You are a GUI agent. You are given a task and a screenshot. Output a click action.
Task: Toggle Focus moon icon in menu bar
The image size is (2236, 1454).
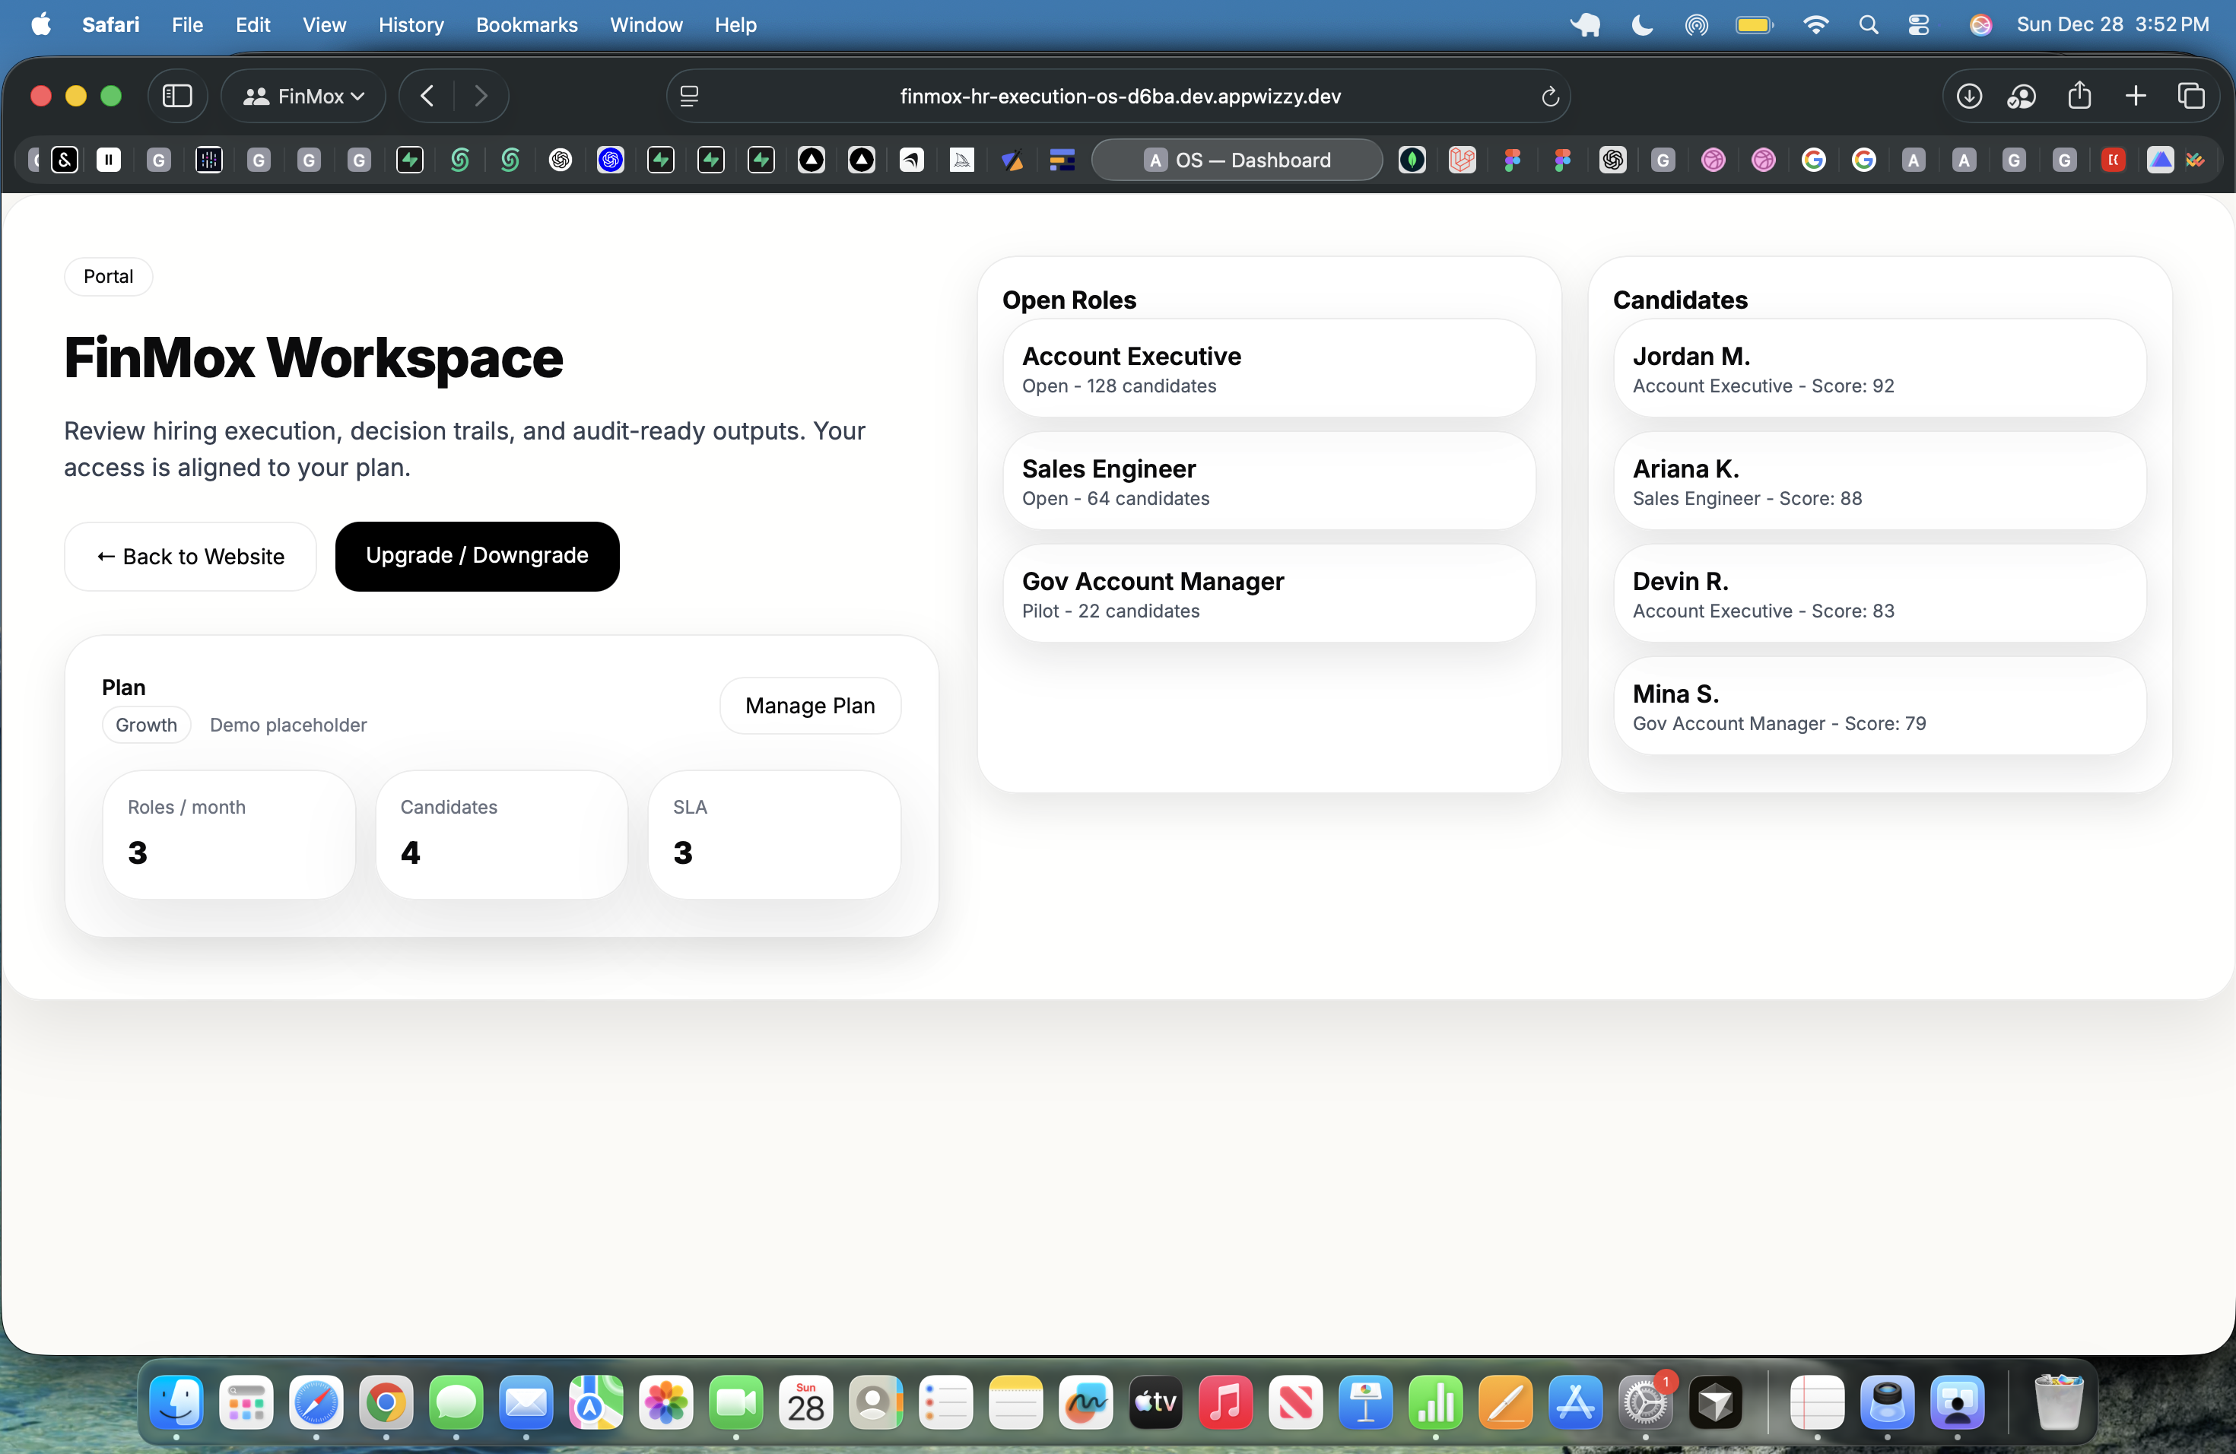pyautogui.click(x=1641, y=24)
